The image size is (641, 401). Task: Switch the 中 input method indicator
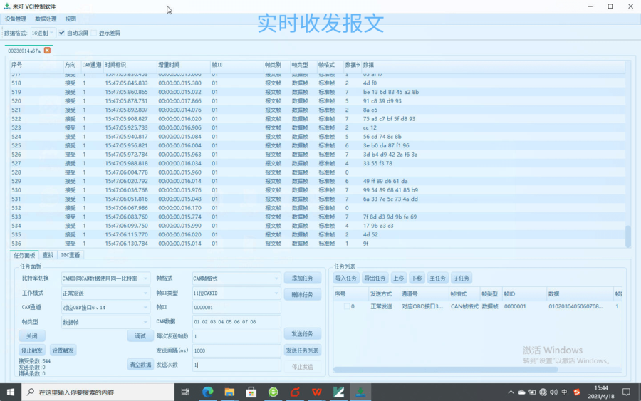pos(565,392)
